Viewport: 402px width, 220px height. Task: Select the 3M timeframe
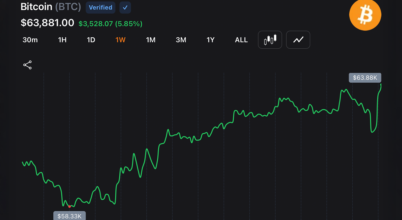(x=181, y=40)
